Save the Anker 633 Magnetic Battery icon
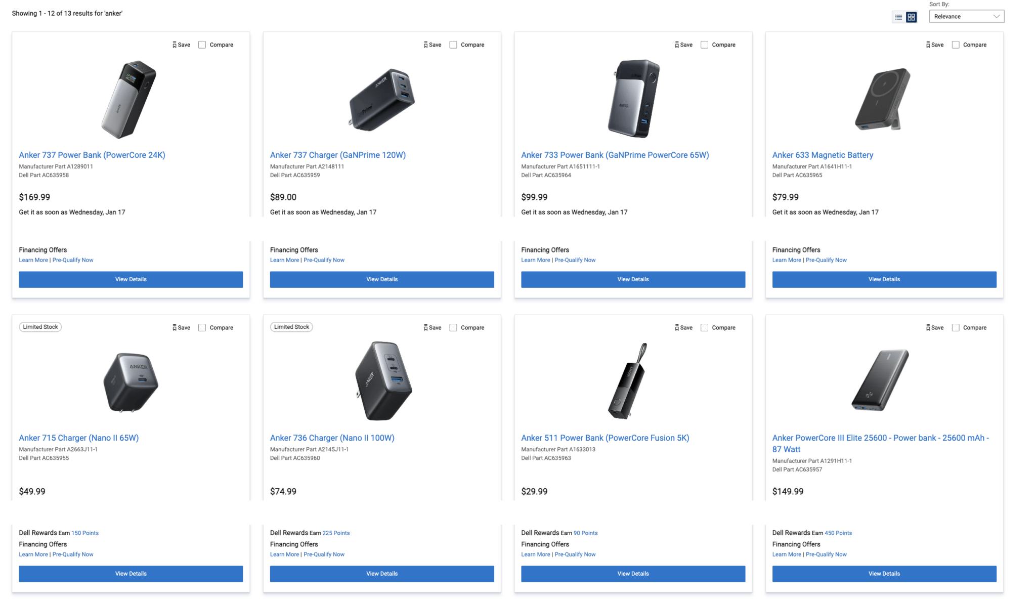 pos(928,45)
